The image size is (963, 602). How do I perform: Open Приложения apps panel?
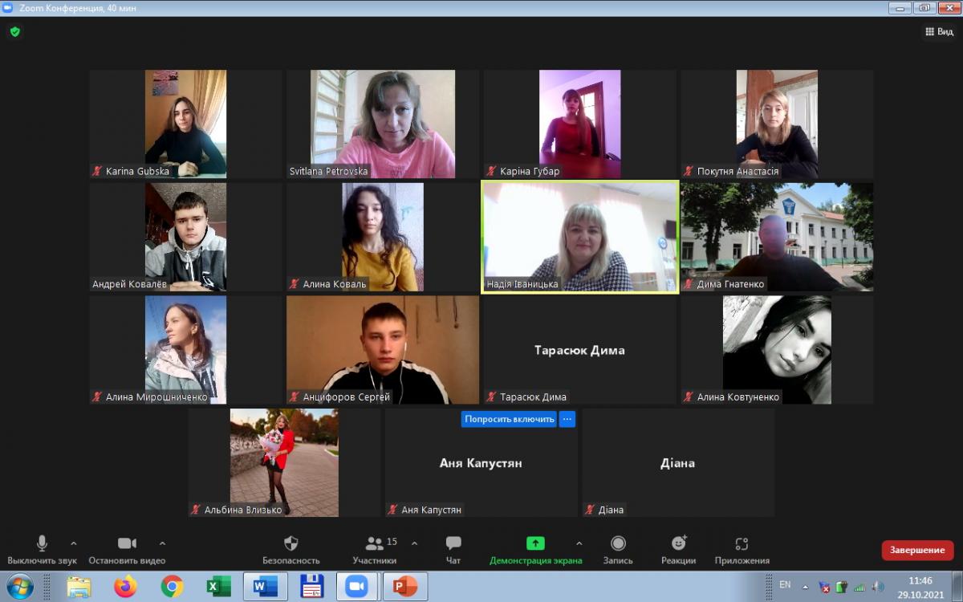coord(742,550)
